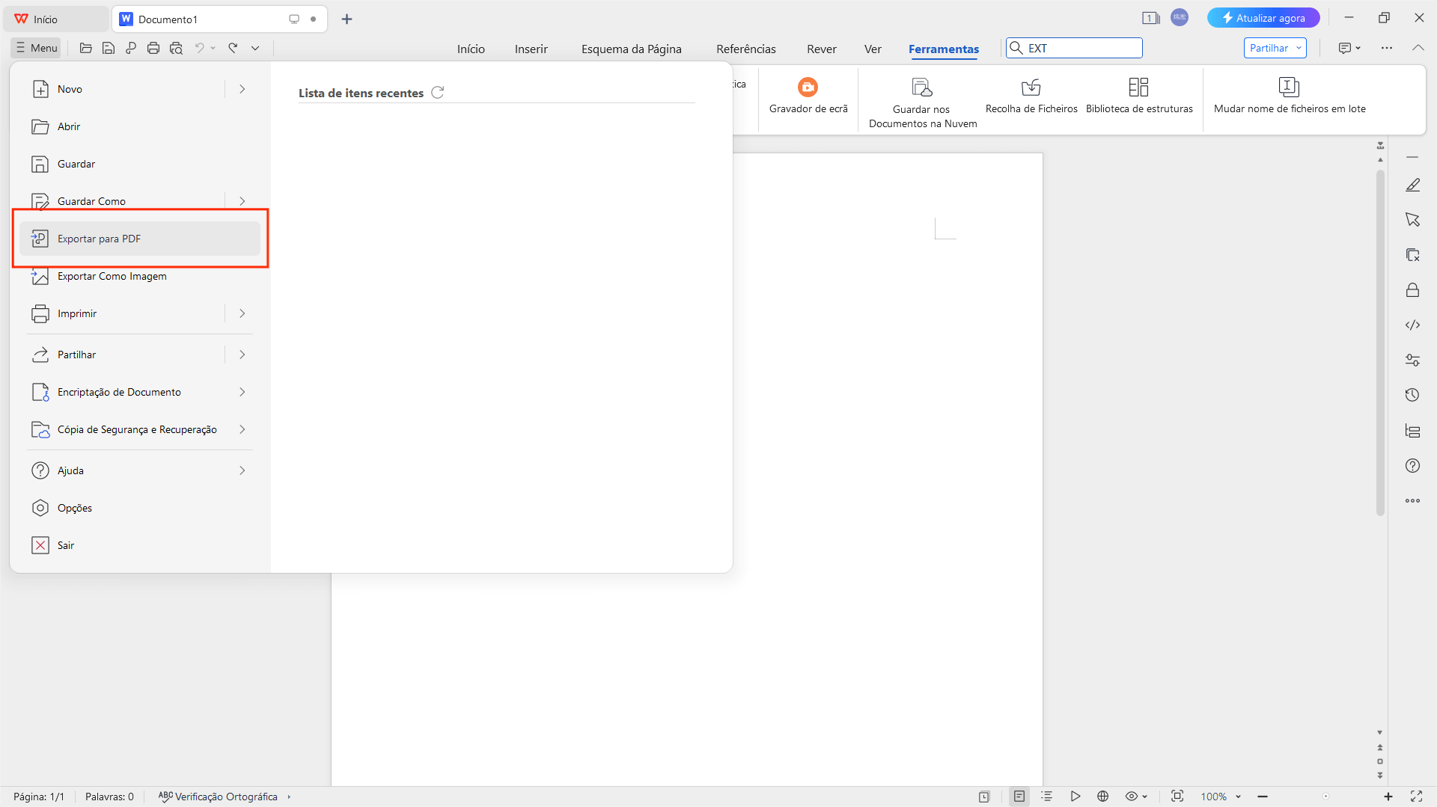Click the Open folder icon in quick toolbar
This screenshot has width=1437, height=807.
click(x=86, y=48)
